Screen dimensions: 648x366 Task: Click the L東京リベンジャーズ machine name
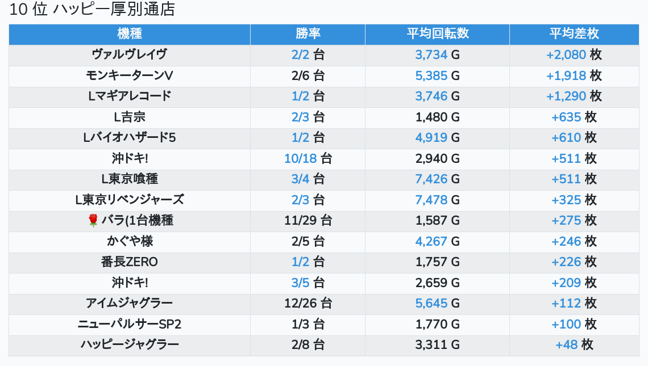click(130, 200)
